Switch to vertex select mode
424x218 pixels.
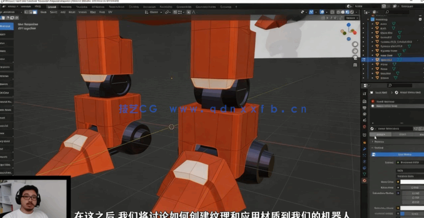click(26, 12)
